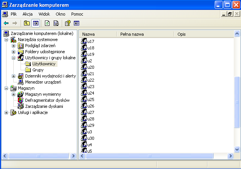Expand Dzienniki wydajności i alerty node
Viewport: 241px width, 169px height.
tap(14, 76)
